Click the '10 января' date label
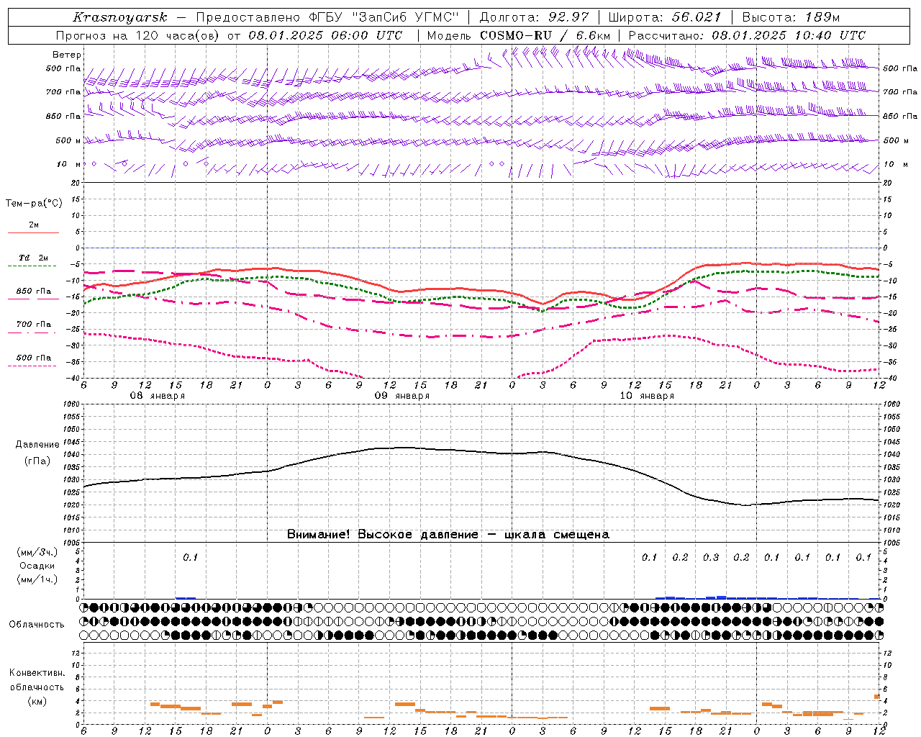 click(647, 396)
